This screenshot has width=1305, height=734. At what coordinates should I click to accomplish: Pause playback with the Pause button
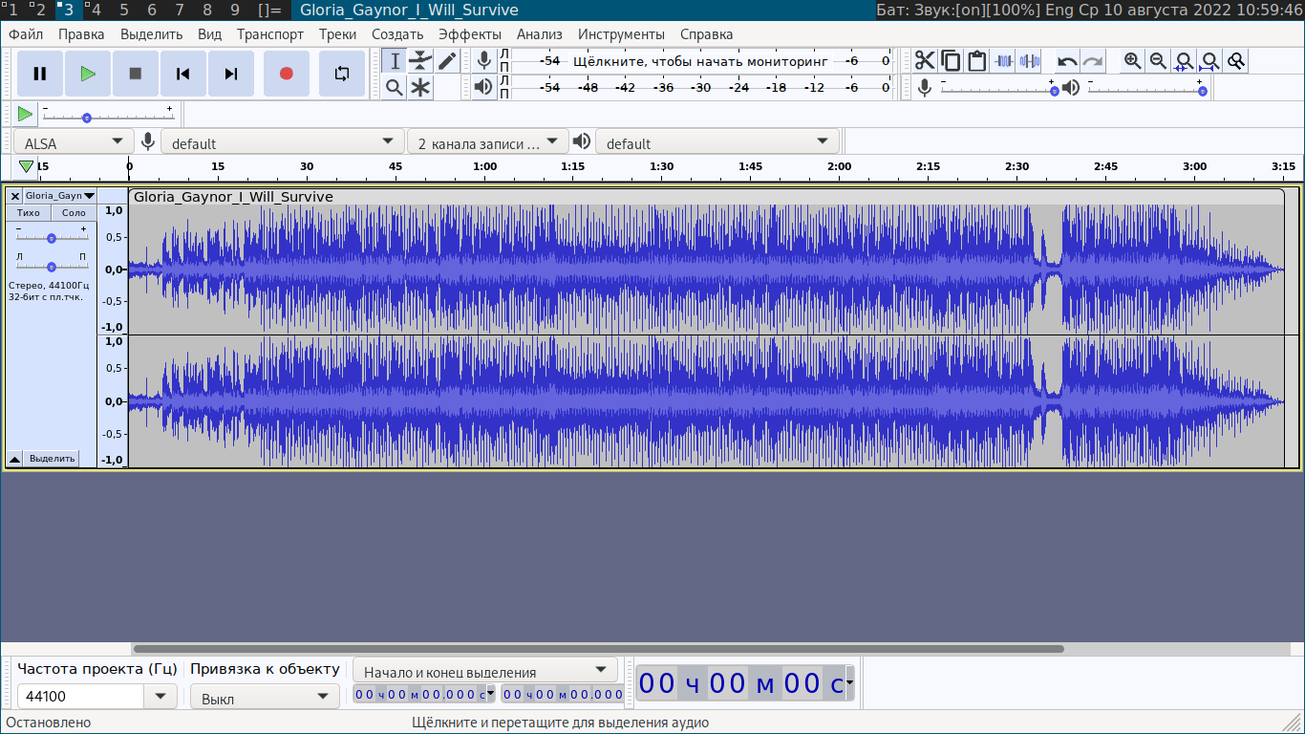coord(40,74)
